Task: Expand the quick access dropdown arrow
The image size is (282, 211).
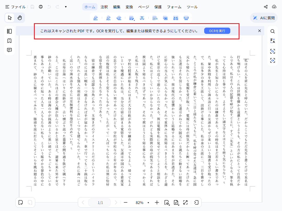Action: (66, 7)
